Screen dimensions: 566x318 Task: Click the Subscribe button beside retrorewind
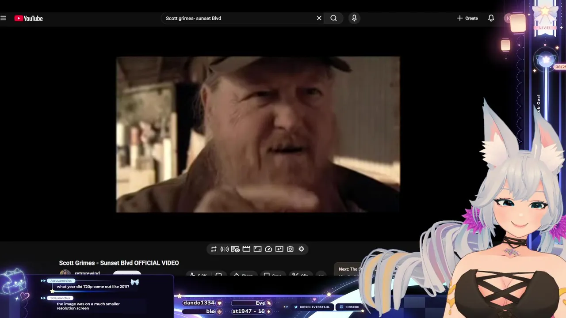tap(127, 274)
